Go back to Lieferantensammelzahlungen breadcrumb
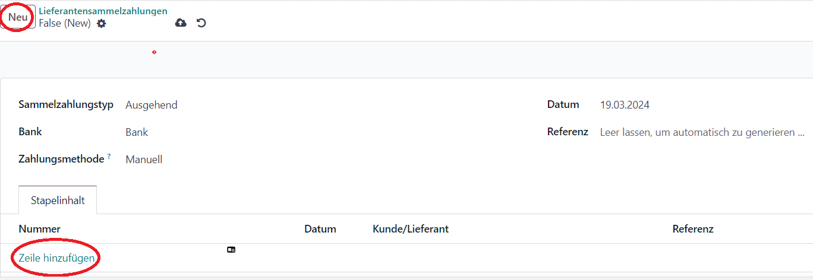Screen dimensions: 813x280 [x=103, y=11]
